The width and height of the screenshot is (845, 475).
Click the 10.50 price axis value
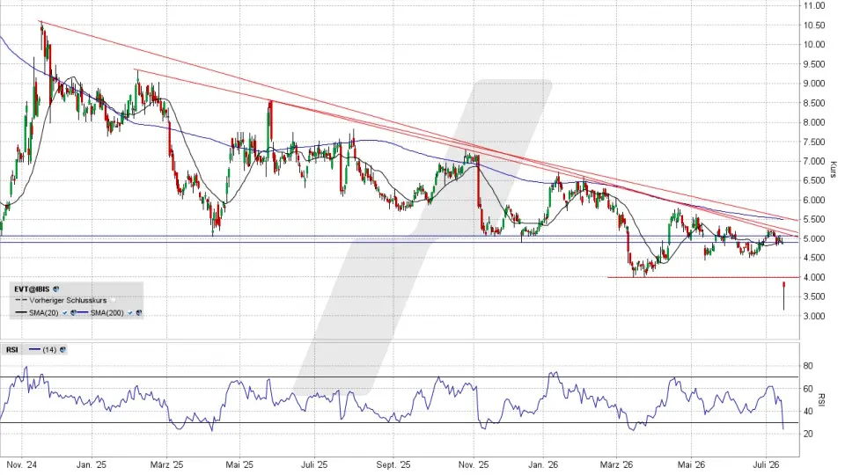(x=814, y=26)
